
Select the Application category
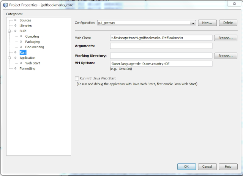coord(27,58)
